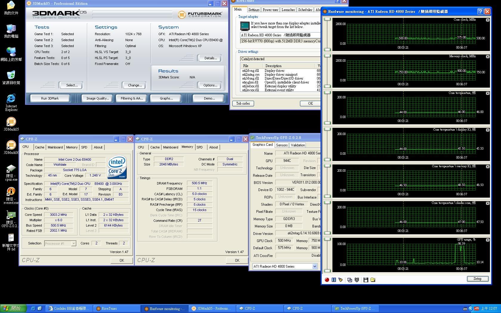Click the double down-chevron icon in monitoring toolbar
Screen dimensions: 501x313
(357, 280)
